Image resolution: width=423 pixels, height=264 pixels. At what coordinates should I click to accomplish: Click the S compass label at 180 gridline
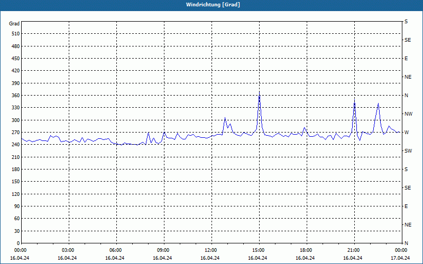[x=406, y=169]
